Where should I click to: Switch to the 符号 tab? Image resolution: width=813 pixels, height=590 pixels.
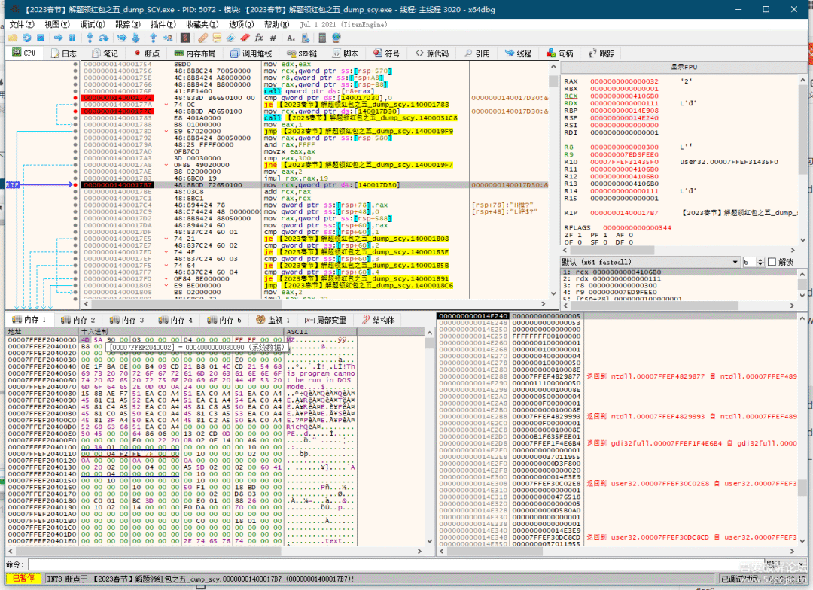pos(387,53)
